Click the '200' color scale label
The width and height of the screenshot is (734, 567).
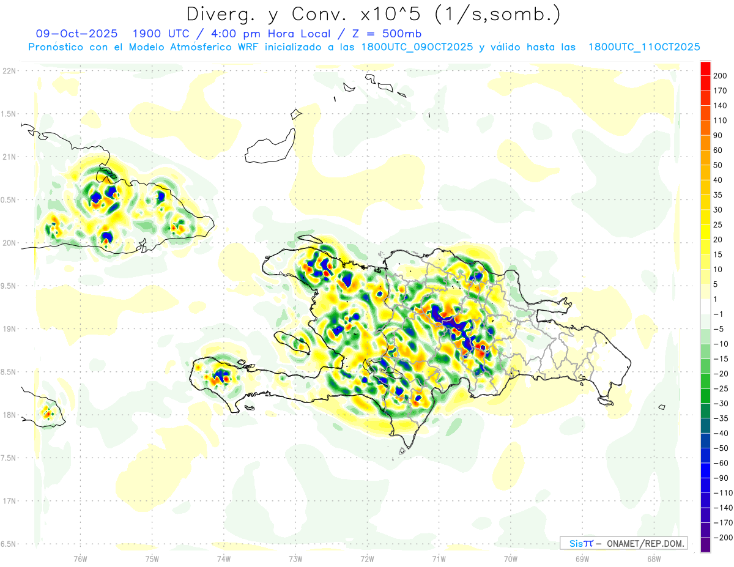[720, 75]
